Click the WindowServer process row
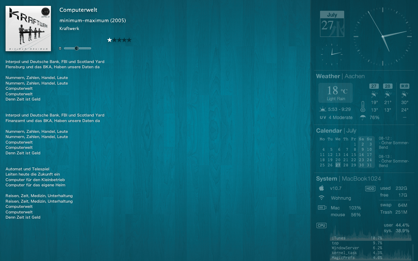 [x=357, y=248]
